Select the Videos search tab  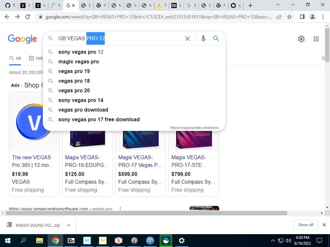36,58
